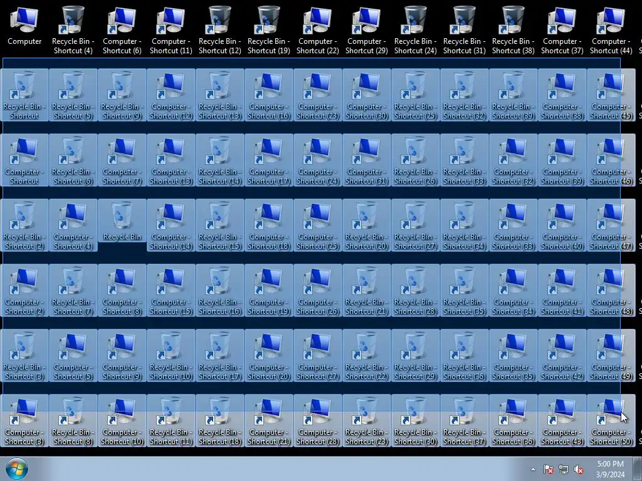This screenshot has width=642, height=481.
Task: Select Computer - Shortcut (13) icon
Action: coord(171,160)
